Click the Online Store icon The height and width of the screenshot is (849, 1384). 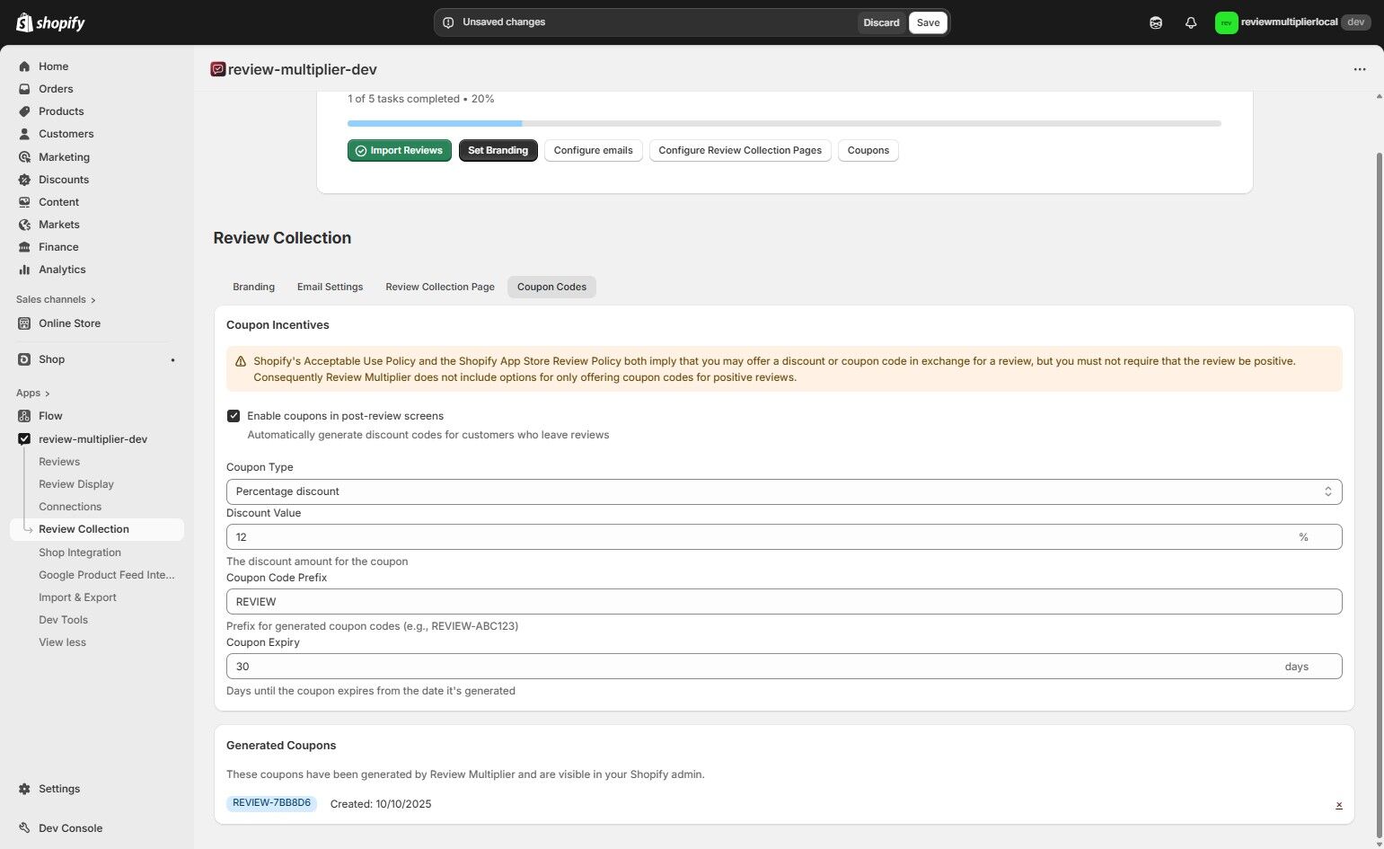coord(24,323)
